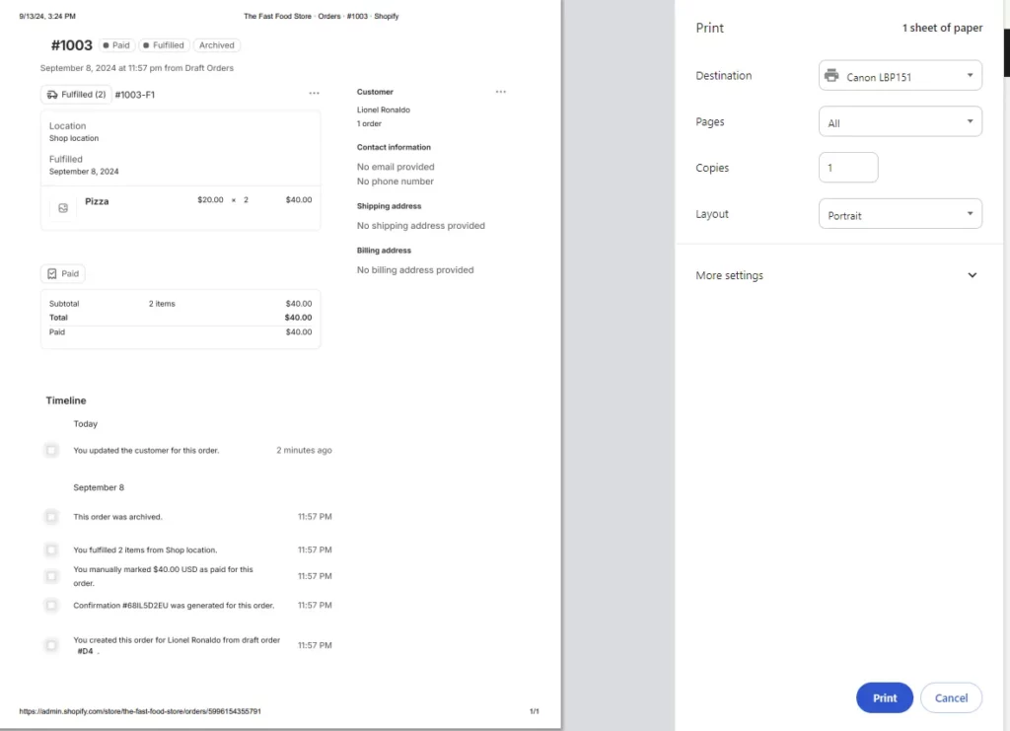Click the 'Shop location' text under Location

(74, 138)
